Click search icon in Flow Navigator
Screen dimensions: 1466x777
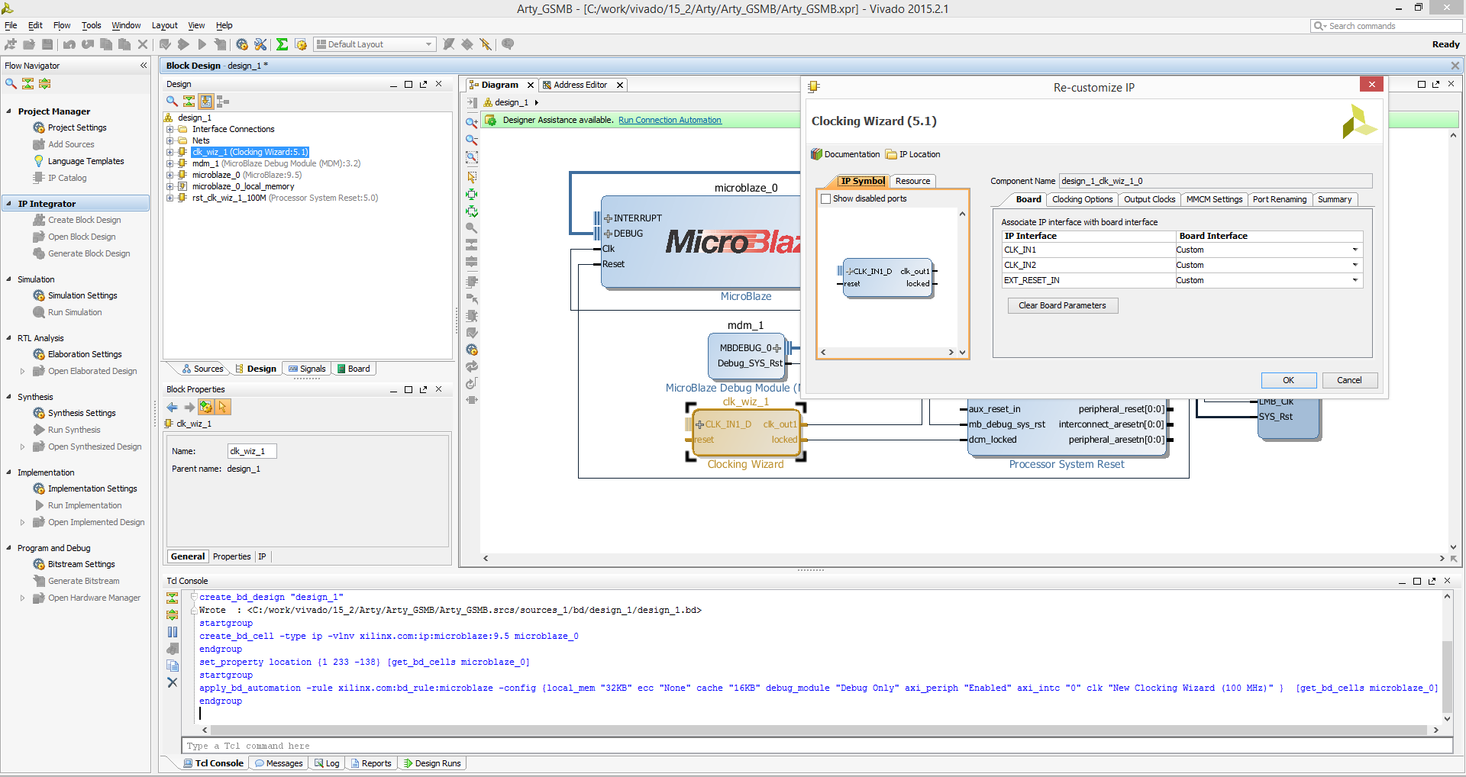point(11,84)
